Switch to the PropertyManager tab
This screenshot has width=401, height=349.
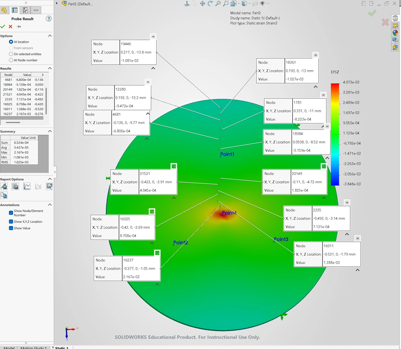click(x=15, y=10)
